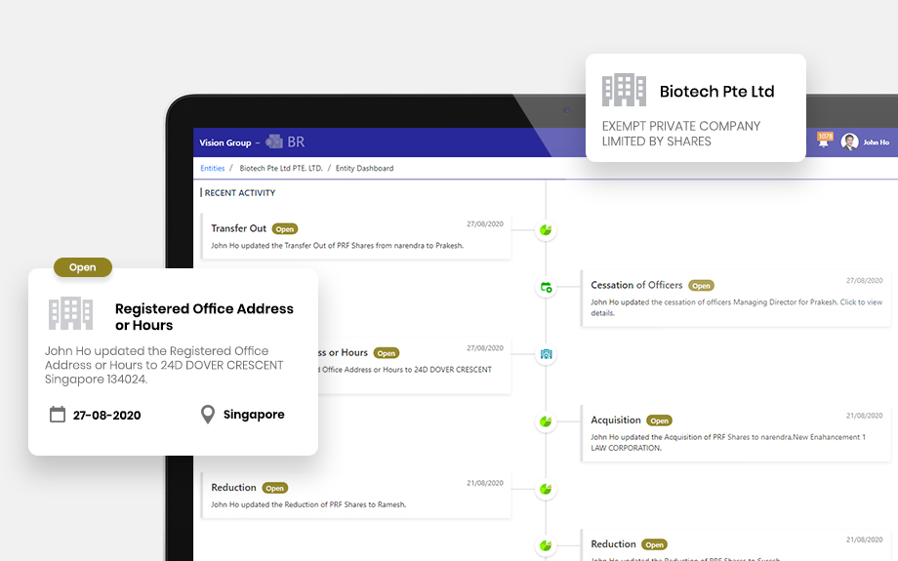Viewport: 898px width, 561px height.
Task: Click timeline share icon beside Acquisition
Action: [546, 421]
